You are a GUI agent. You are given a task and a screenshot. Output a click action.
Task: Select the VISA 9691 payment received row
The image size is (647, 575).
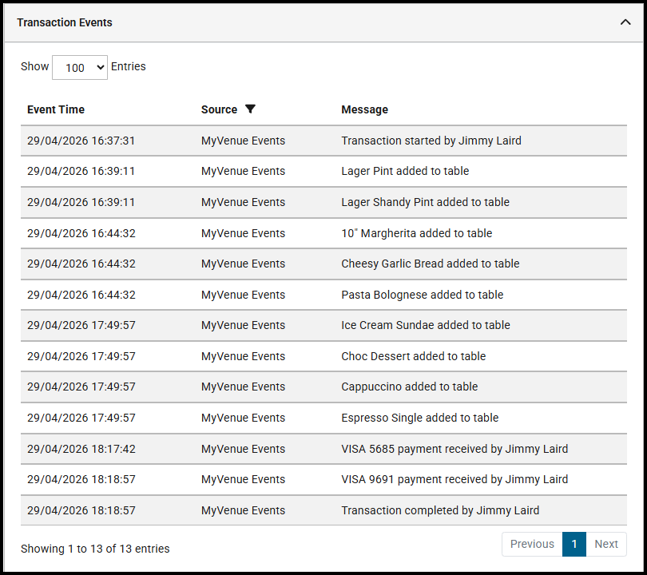click(454, 479)
